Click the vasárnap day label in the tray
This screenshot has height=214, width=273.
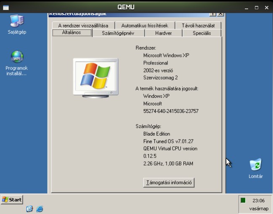coord(259,209)
